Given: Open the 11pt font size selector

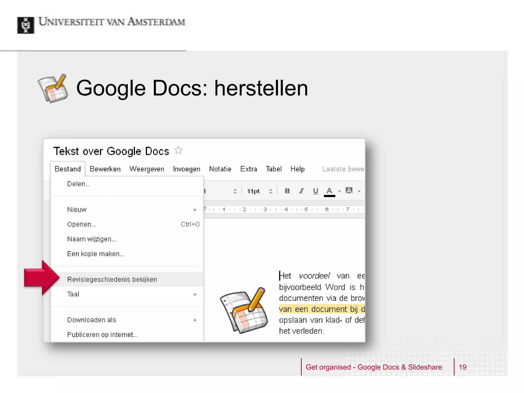Looking at the screenshot, I should click(x=259, y=191).
